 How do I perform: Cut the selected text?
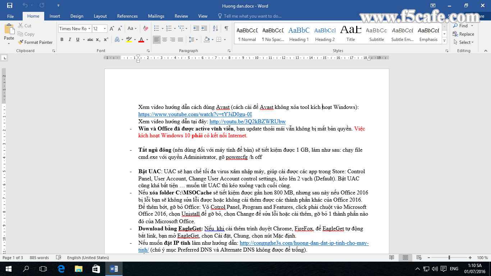25,26
